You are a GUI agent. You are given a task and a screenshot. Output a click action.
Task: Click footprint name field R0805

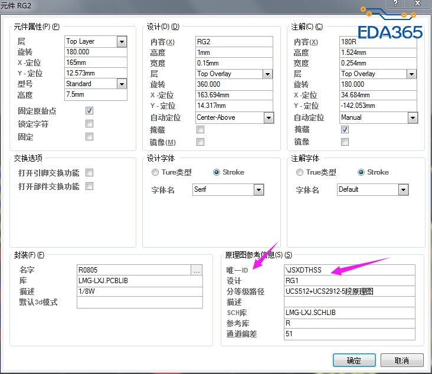(134, 270)
